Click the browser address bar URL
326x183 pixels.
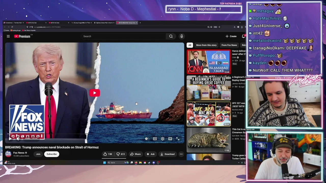point(47,27)
